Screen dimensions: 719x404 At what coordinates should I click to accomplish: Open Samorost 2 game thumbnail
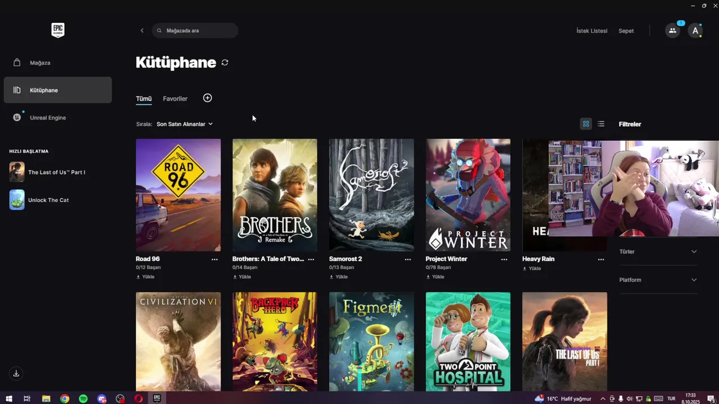tap(371, 195)
